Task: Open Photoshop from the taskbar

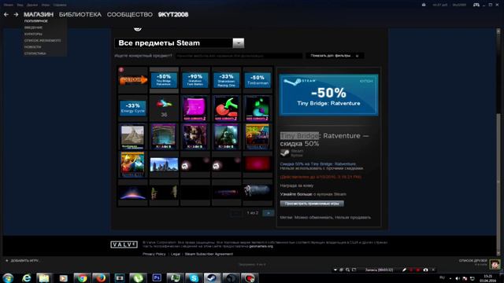Action: coord(157,278)
